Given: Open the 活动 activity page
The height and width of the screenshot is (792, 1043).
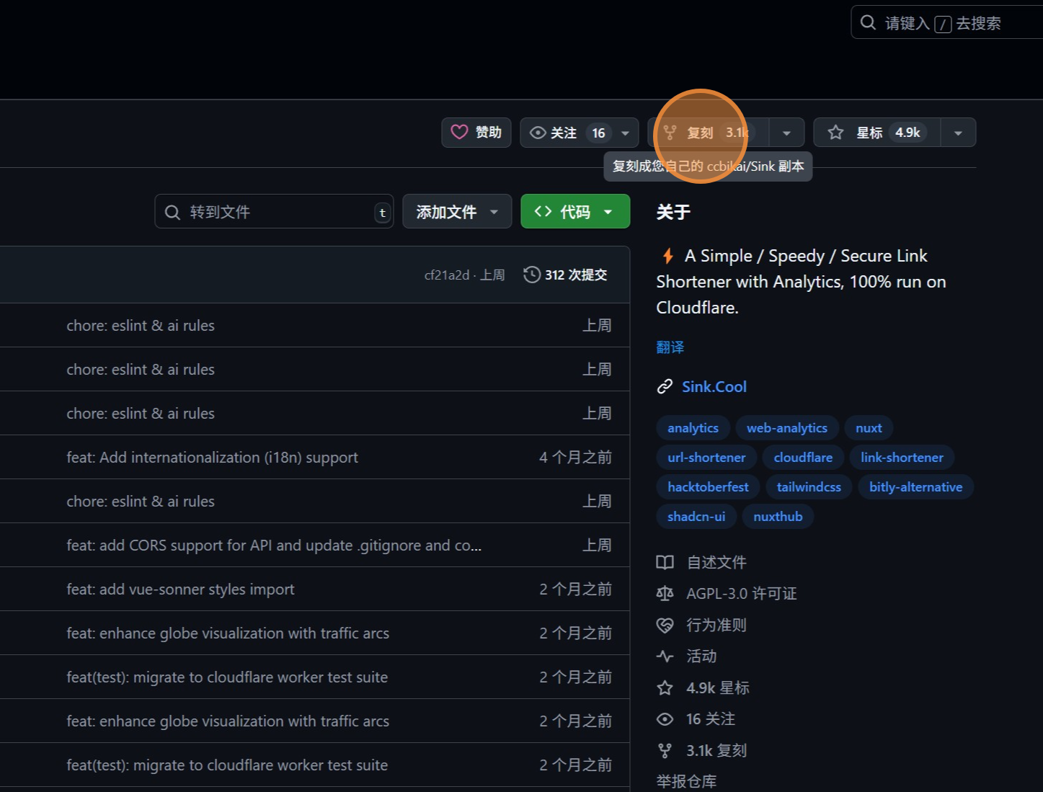Looking at the screenshot, I should [x=701, y=657].
